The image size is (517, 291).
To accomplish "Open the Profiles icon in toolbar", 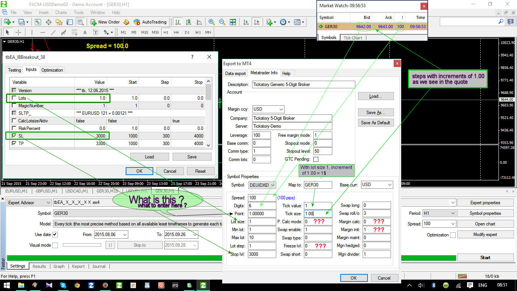I will click(21, 22).
